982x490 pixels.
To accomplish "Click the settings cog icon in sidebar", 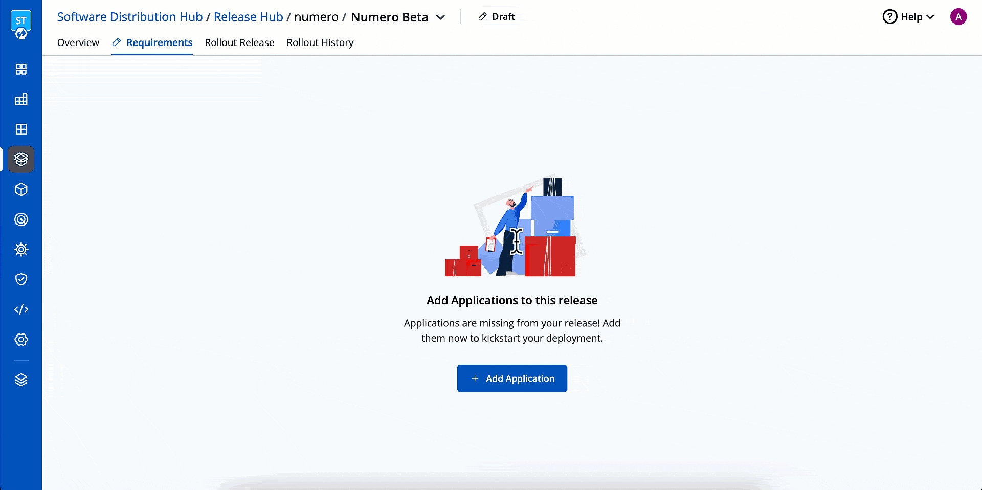I will point(21,340).
